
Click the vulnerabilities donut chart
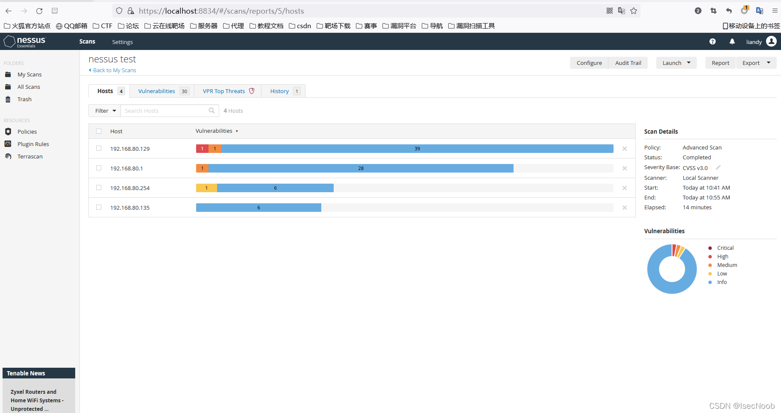[x=672, y=269]
